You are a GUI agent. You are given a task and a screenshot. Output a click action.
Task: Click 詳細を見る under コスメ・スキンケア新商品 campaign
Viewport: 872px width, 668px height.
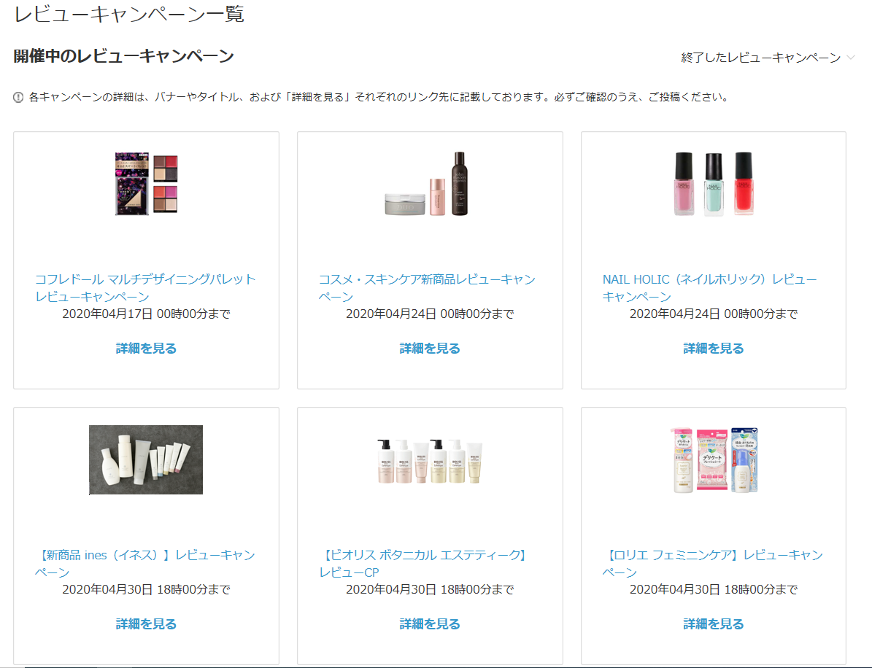click(x=430, y=349)
